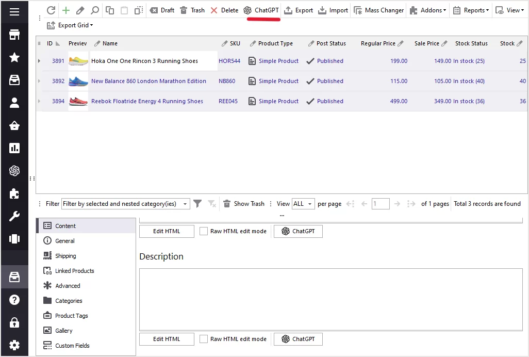The height and width of the screenshot is (357, 529).
Task: Click the Mass Changer button
Action: [x=379, y=10]
